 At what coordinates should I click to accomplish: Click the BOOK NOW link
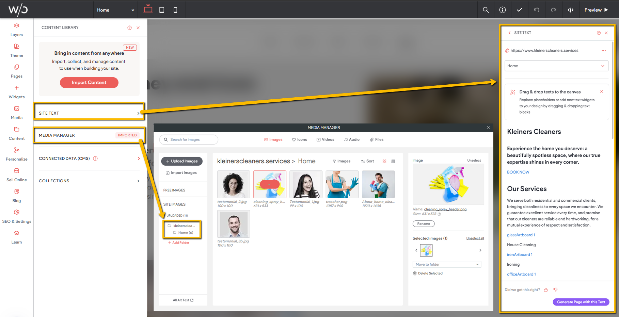tap(518, 172)
